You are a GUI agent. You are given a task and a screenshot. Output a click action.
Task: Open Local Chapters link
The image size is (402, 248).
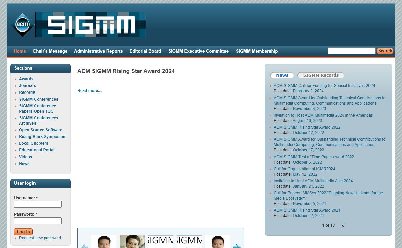[33, 143]
